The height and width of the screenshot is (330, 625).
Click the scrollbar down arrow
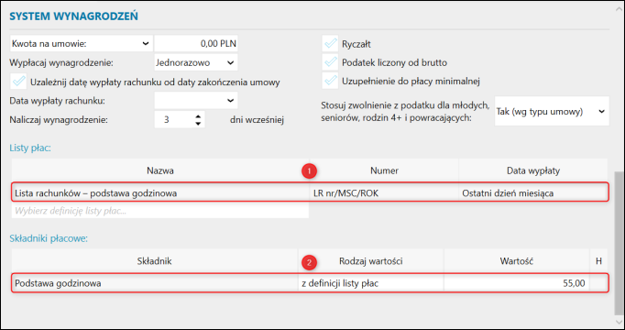(620, 322)
